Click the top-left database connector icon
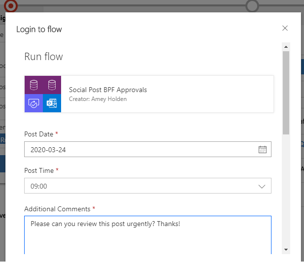 point(34,85)
